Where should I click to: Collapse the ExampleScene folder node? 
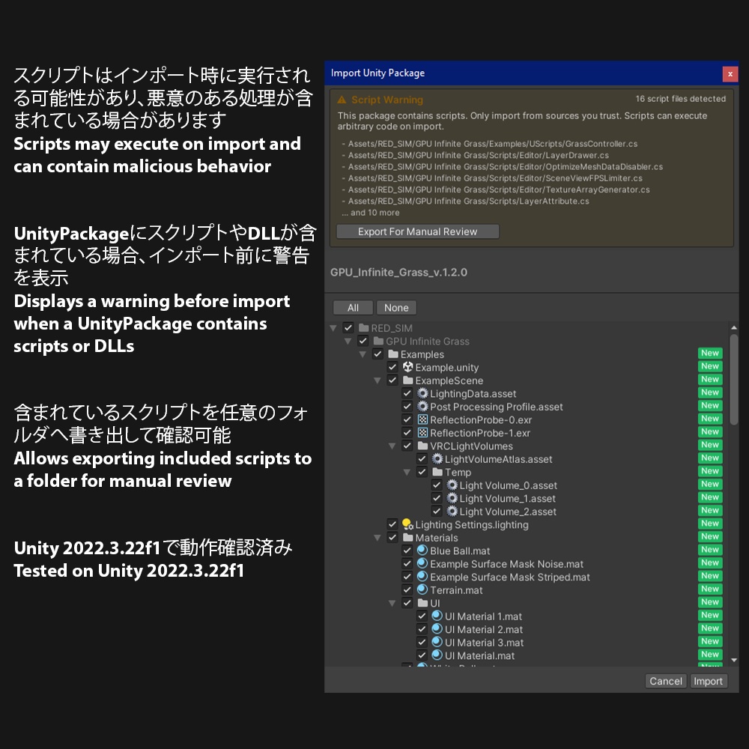click(377, 380)
